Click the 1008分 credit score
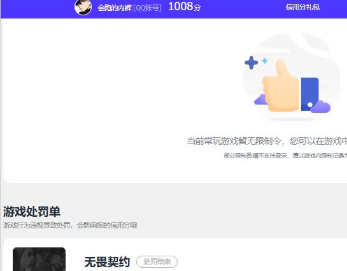This screenshot has width=347, height=271. [185, 6]
